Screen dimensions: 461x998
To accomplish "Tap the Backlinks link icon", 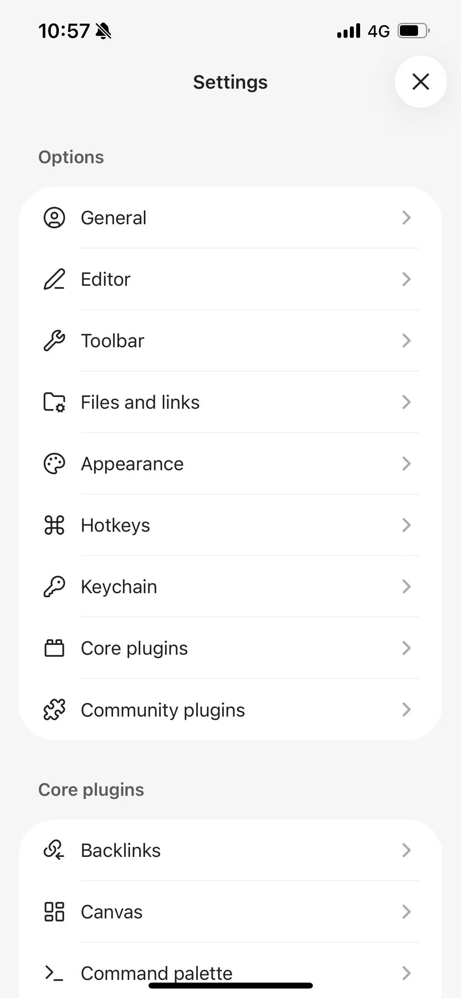I will click(54, 850).
